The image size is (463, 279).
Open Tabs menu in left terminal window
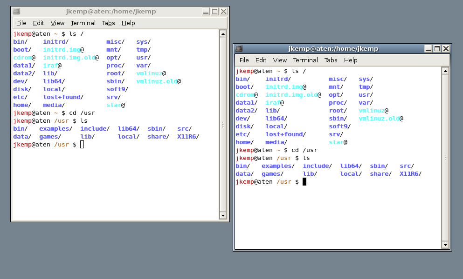[108, 23]
